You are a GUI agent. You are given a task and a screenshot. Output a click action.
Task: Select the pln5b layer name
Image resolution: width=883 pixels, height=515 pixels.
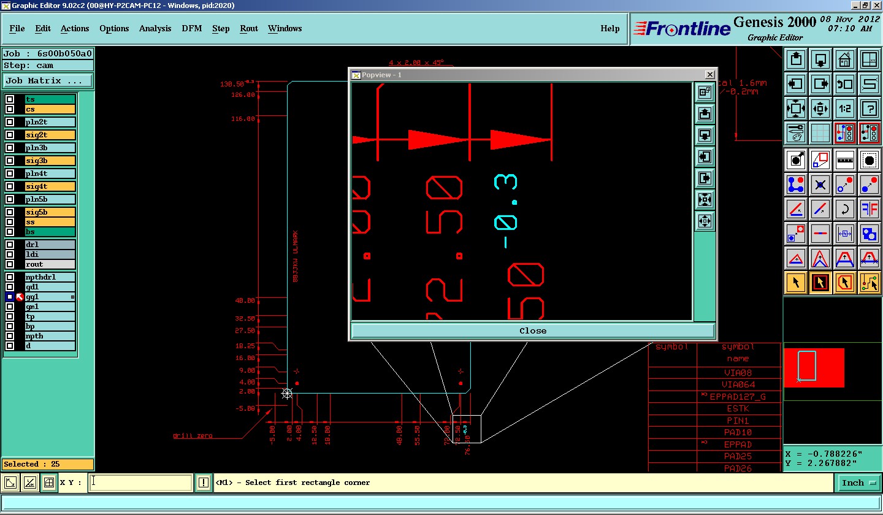click(x=50, y=199)
